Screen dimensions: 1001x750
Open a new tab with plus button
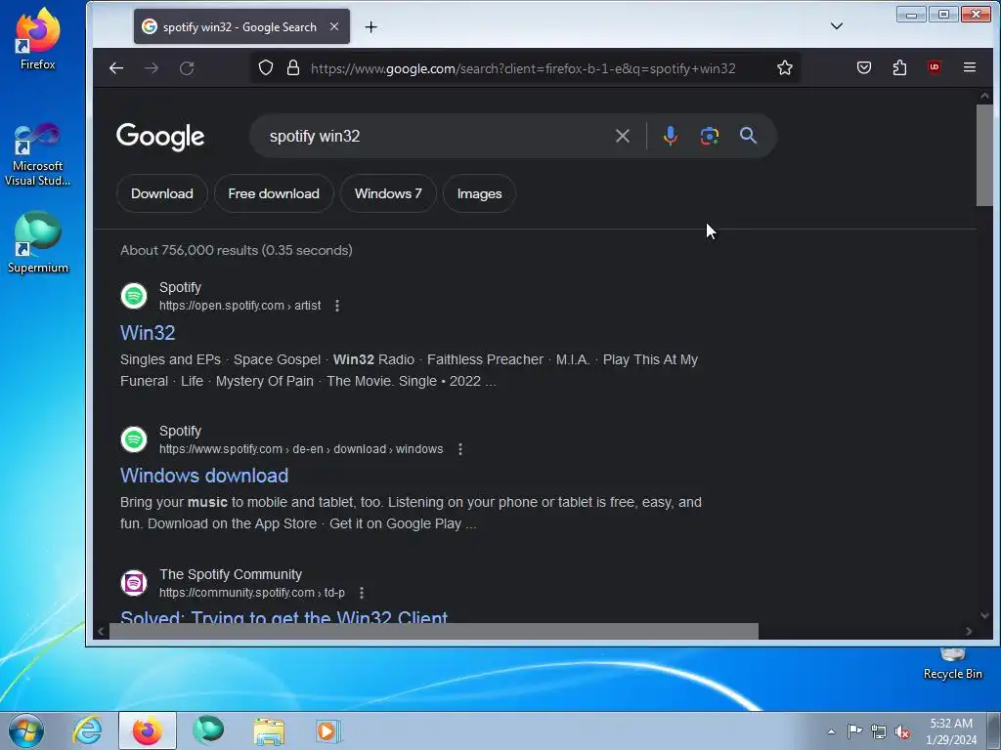point(370,26)
